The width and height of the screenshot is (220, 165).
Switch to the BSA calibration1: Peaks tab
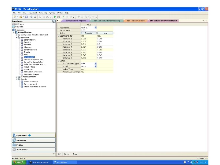(136, 21)
